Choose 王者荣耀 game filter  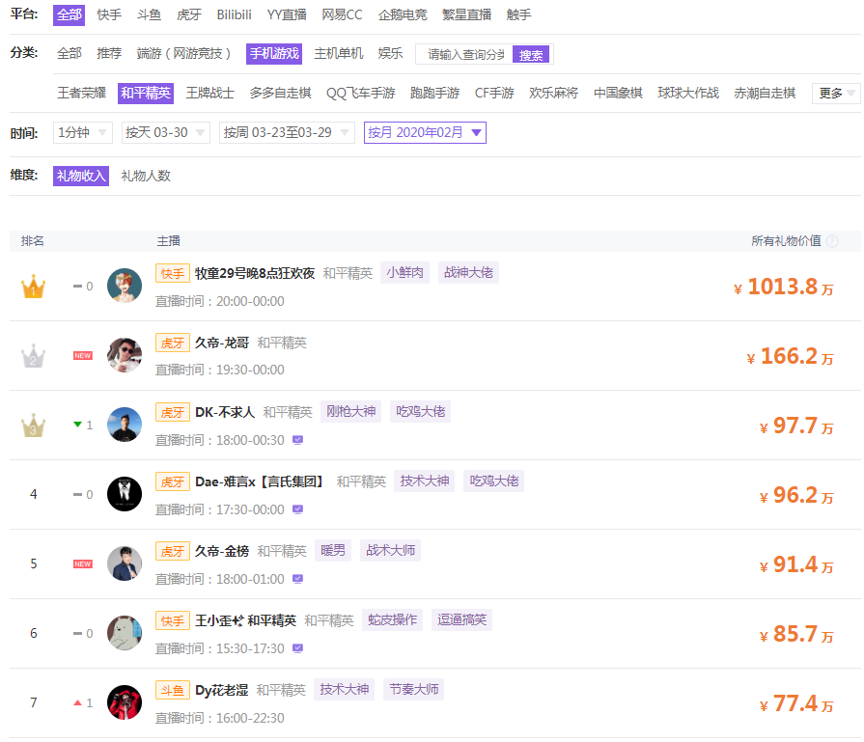click(81, 93)
